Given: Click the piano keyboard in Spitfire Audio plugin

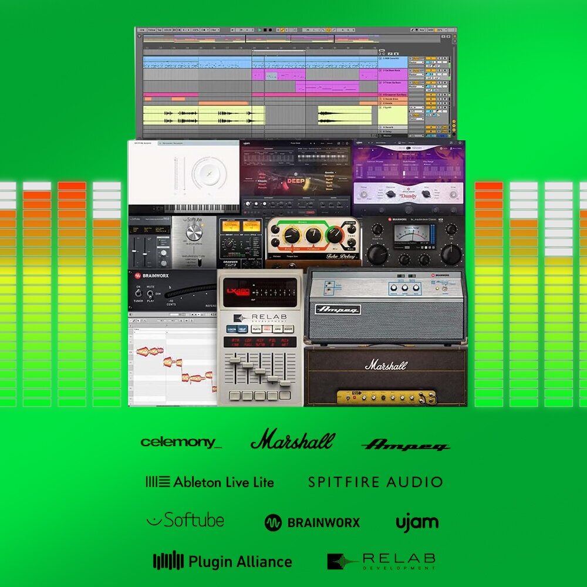Looking at the screenshot, I should pyautogui.click(x=201, y=208).
